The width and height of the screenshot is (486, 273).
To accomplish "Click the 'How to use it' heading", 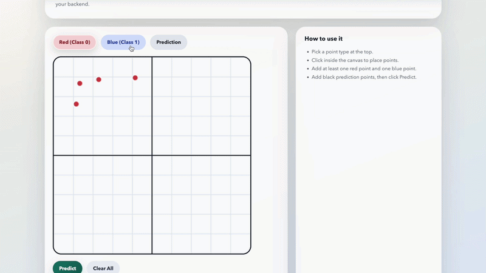I will click(323, 39).
